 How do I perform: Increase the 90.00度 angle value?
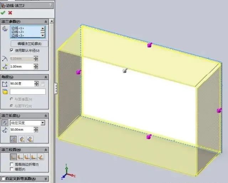36,82
